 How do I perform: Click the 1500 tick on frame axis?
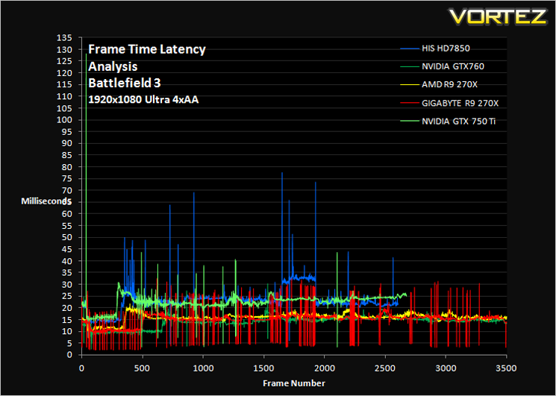[x=263, y=368]
